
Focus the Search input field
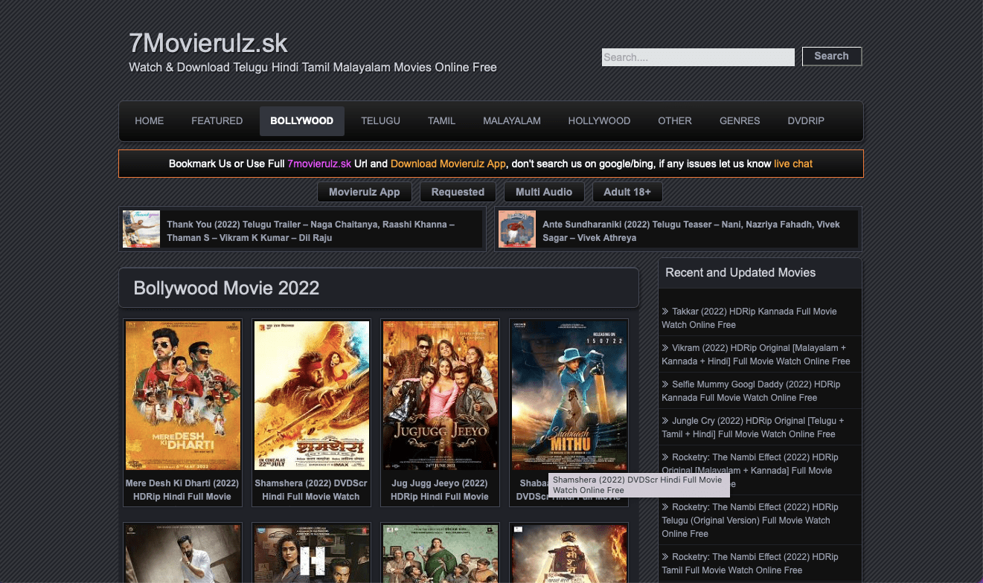tap(698, 57)
